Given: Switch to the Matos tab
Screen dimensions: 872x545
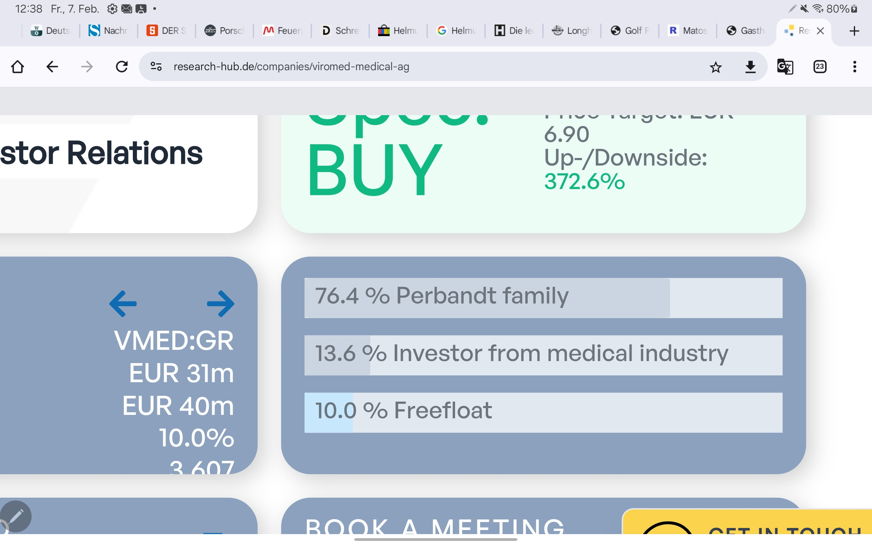Looking at the screenshot, I should [687, 31].
